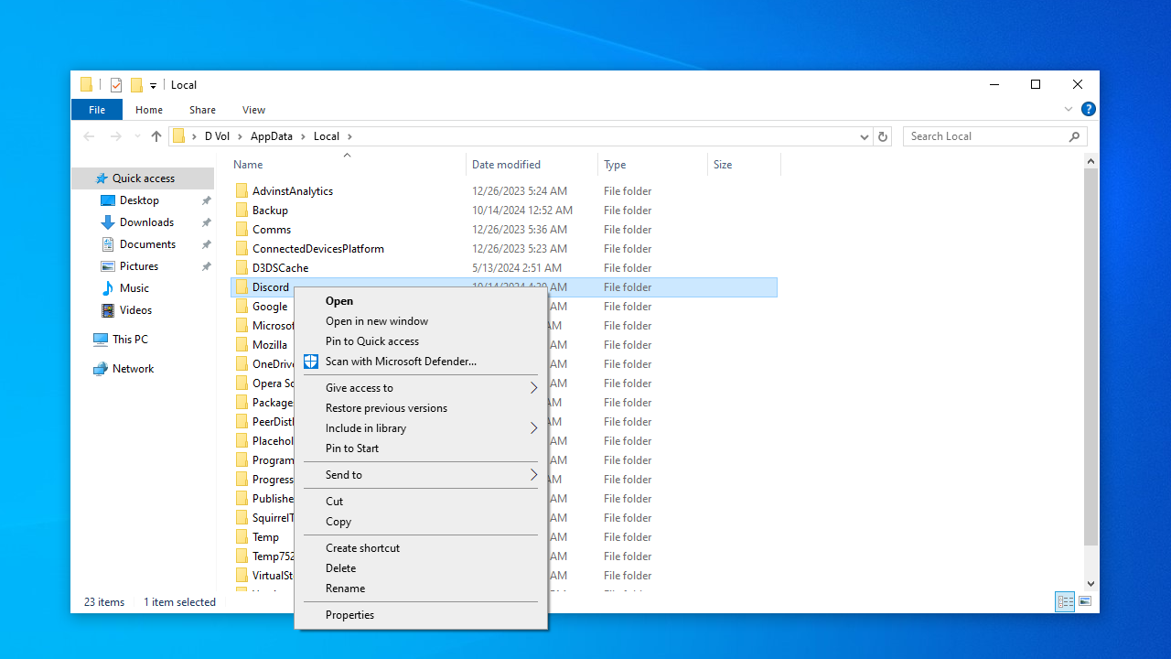Click the search magnifier icon
Screen dimensions: 1171x659
[1074, 136]
